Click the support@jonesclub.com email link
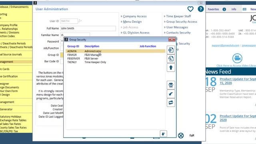 (225, 45)
